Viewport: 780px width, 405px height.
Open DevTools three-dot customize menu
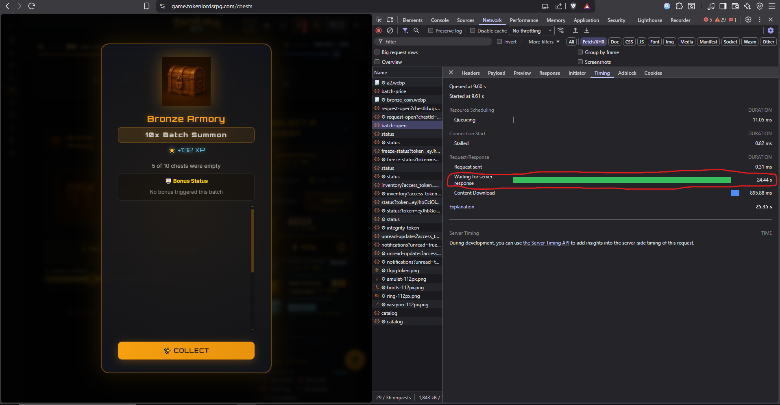click(x=759, y=19)
